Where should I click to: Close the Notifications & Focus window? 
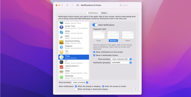[x=56, y=5]
